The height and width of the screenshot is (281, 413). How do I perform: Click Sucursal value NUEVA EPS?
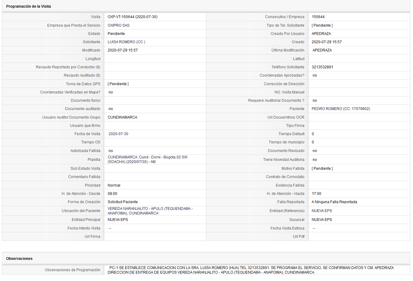[x=322, y=220]
